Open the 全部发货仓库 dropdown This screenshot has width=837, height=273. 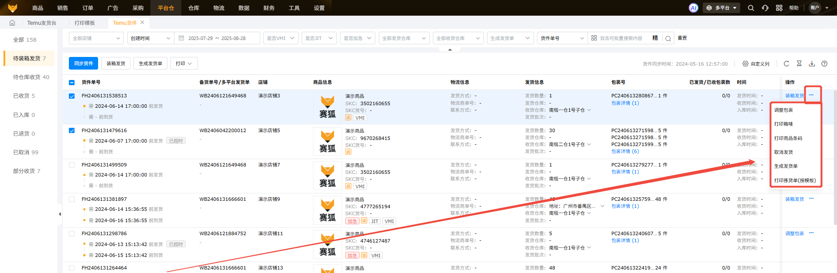(x=404, y=38)
